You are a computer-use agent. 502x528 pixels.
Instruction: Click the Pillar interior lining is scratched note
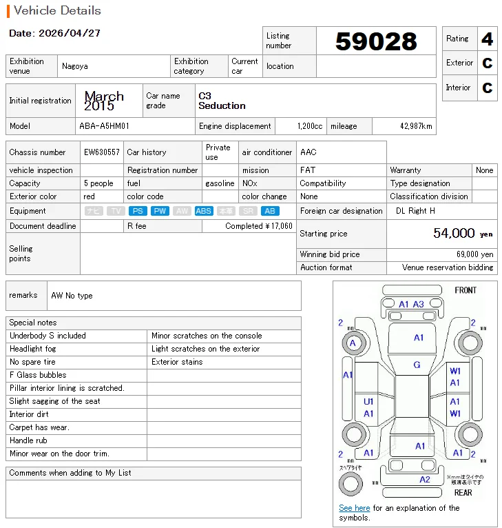pos(67,388)
